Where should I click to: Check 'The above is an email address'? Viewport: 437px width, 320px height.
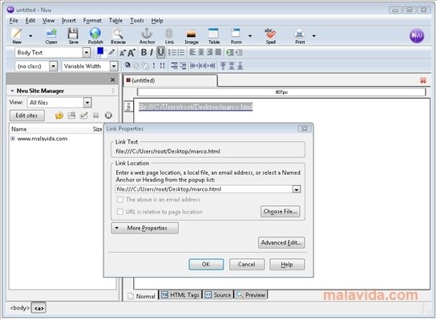[120, 200]
